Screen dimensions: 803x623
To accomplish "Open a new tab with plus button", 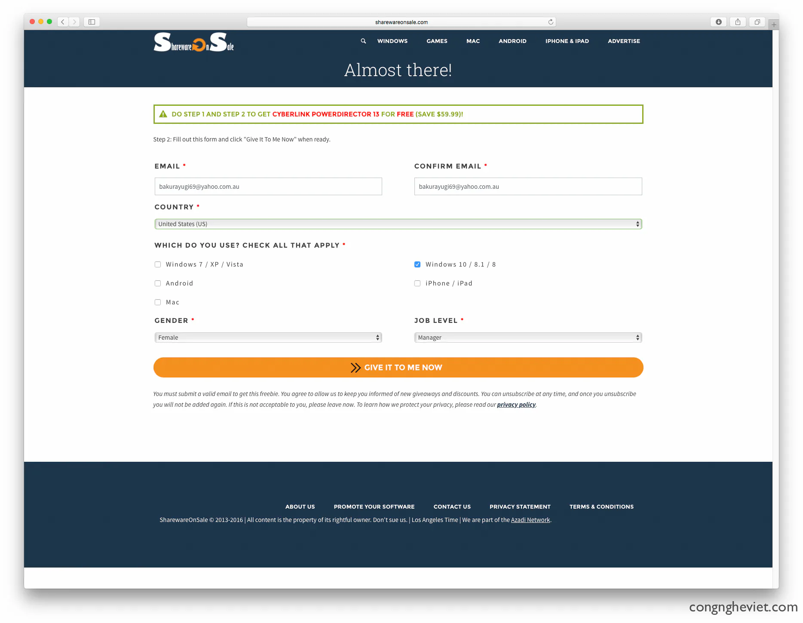I will [774, 25].
